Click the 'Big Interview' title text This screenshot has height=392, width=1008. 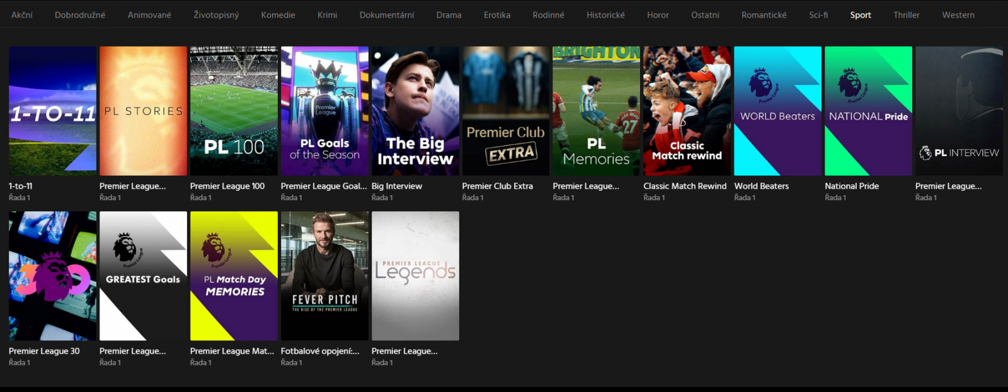pos(397,186)
